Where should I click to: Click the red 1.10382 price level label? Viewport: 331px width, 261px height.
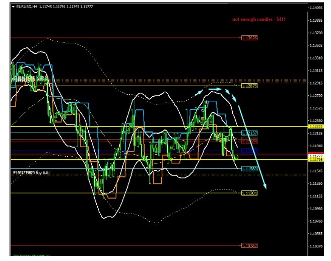249,246
